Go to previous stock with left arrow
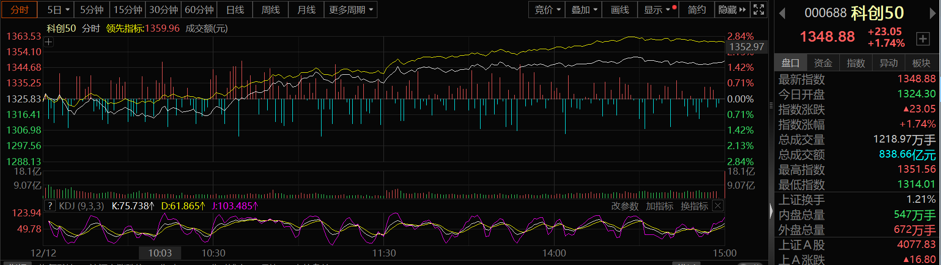 coord(782,13)
